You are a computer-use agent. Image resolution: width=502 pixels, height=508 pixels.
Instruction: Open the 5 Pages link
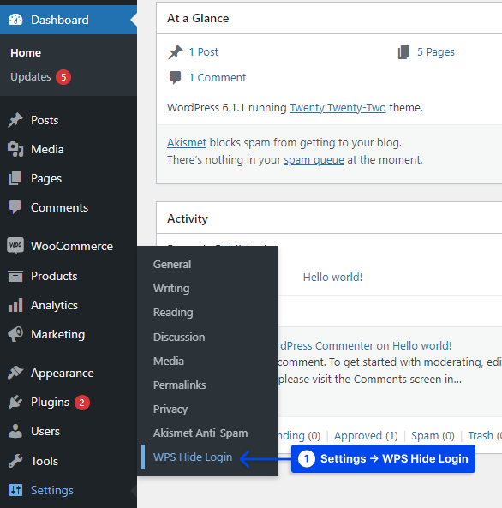click(x=436, y=52)
